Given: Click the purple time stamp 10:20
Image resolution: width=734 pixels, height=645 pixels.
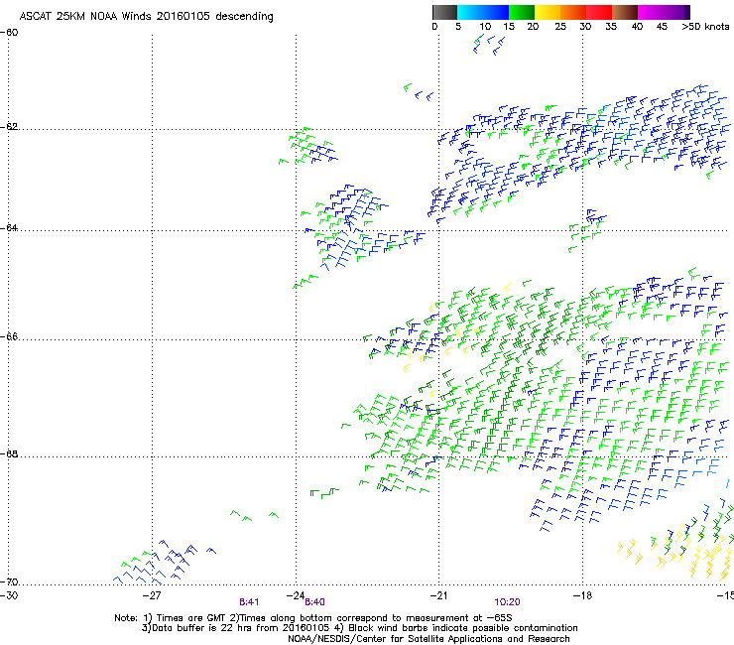Looking at the screenshot, I should pos(508,602).
